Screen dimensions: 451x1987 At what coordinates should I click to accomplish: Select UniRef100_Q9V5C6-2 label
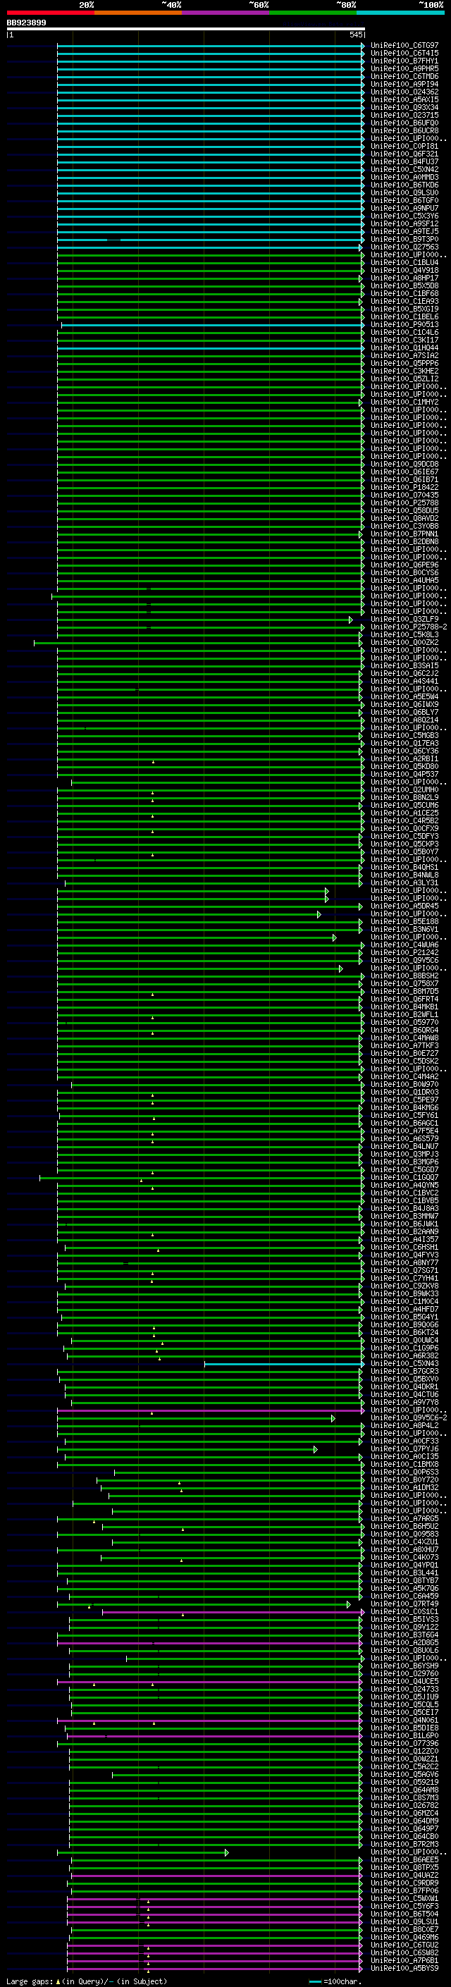(x=409, y=1417)
